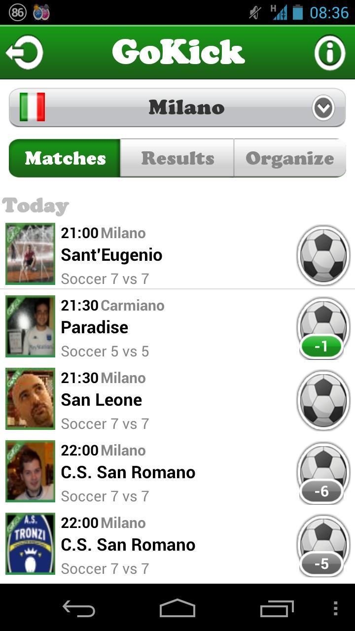Tap the Italian flag icon
Image resolution: width=355 pixels, height=631 pixels.
pyautogui.click(x=33, y=107)
